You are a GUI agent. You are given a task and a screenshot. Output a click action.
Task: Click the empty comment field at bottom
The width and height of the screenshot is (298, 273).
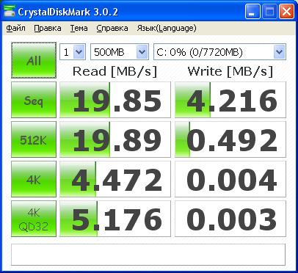click(x=148, y=255)
